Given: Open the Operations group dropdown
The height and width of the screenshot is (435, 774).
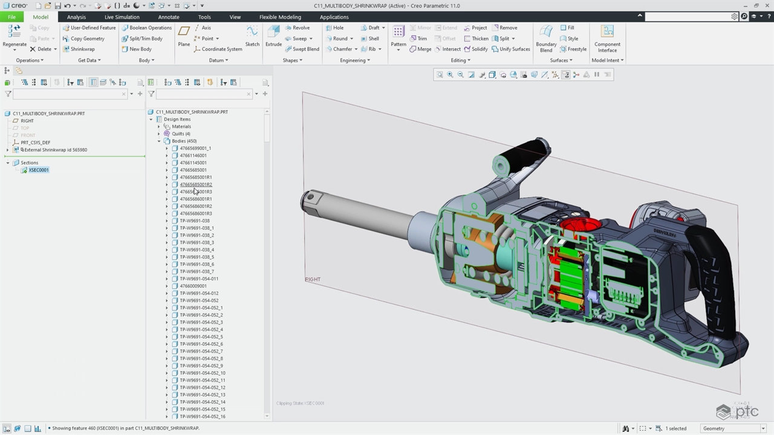Looking at the screenshot, I should tap(29, 60).
